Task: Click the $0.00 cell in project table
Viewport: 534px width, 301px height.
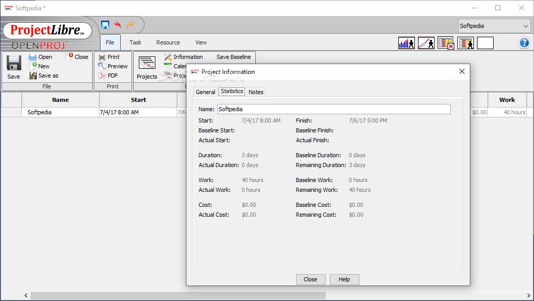Action: [479, 112]
